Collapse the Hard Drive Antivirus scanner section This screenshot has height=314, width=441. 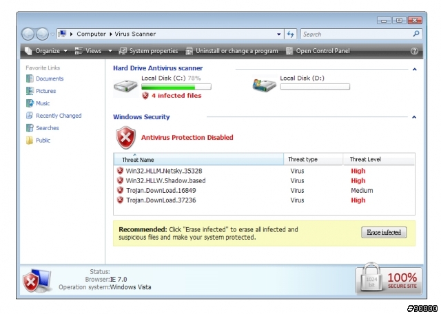[x=414, y=69]
